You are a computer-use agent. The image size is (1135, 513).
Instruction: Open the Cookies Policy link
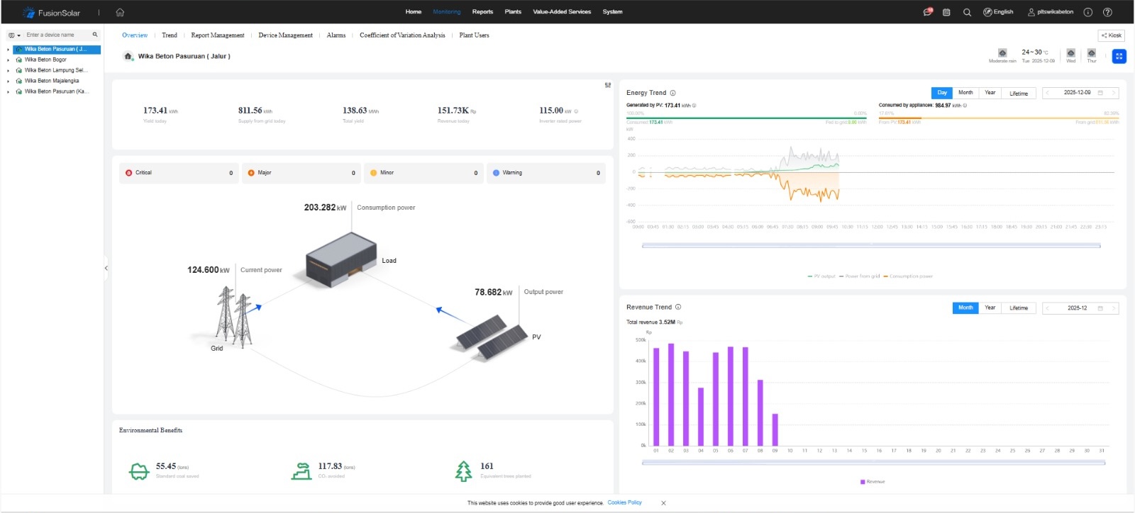coord(624,502)
